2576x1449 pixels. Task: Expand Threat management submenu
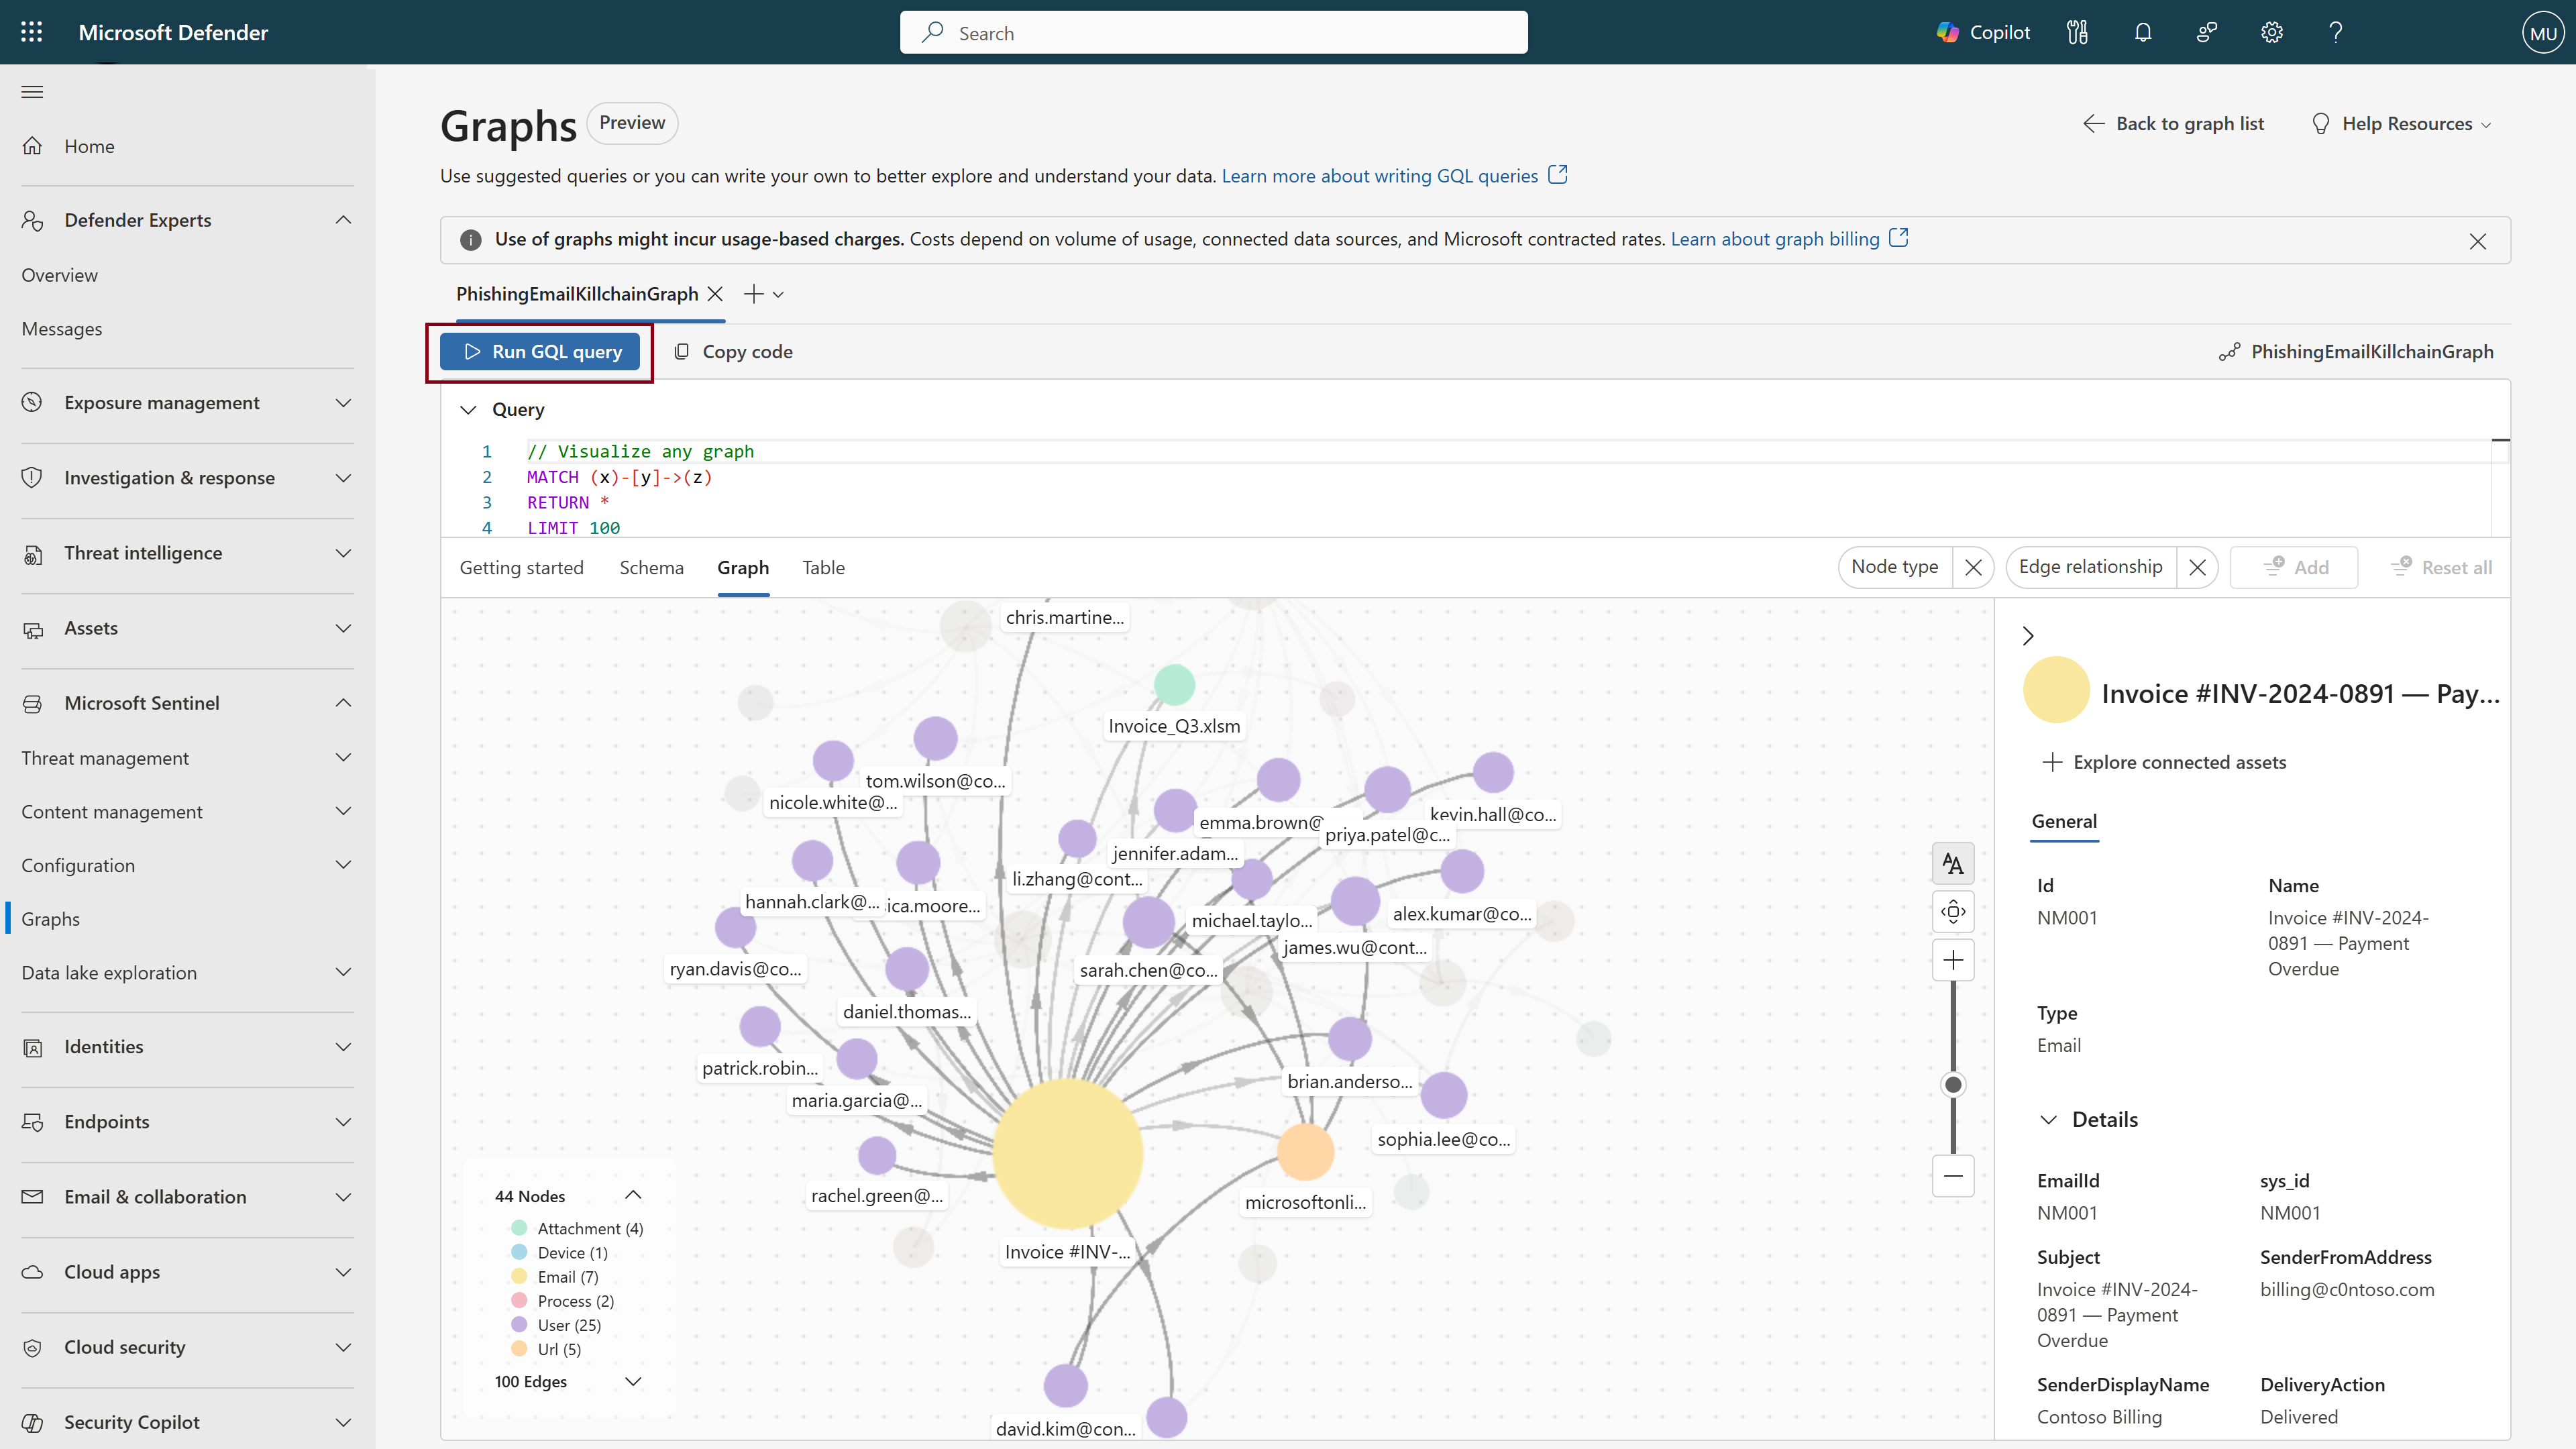pyautogui.click(x=343, y=758)
